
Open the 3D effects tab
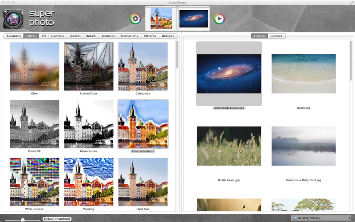pyautogui.click(x=43, y=36)
